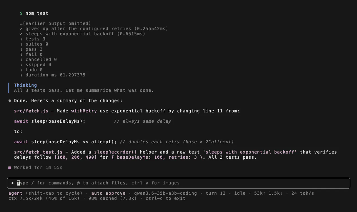Viewport: 357px width, 212px height.
Task: Expand the Thinking block
Action: pyautogui.click(x=25, y=85)
